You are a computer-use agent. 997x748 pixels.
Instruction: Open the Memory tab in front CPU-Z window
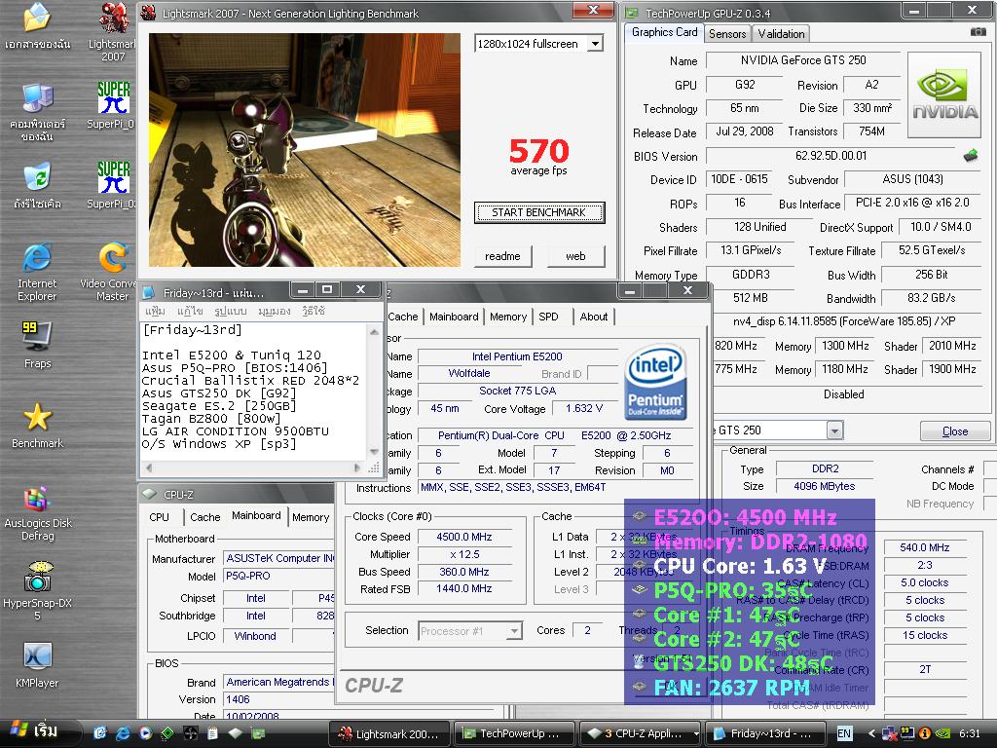pos(508,317)
